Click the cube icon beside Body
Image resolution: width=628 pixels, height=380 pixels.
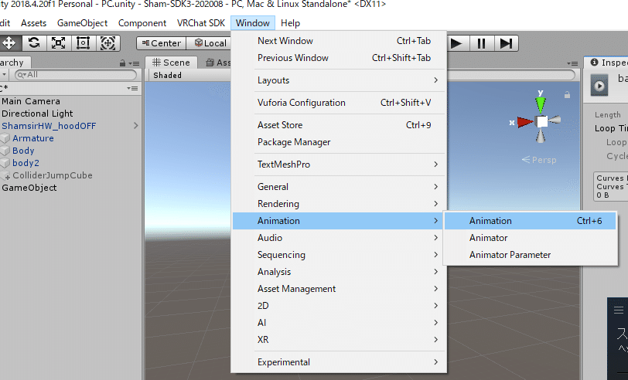[x=5, y=151]
